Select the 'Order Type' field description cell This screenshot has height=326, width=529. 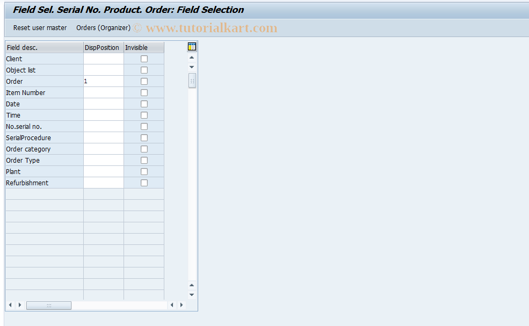[x=44, y=160]
